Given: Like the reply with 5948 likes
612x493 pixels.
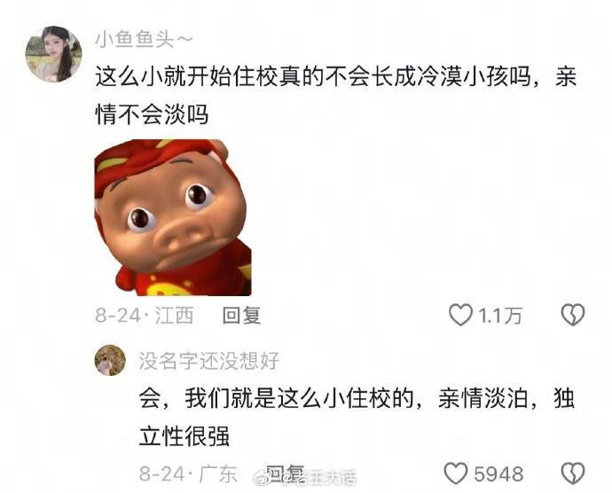Looking at the screenshot, I should pyautogui.click(x=456, y=473).
